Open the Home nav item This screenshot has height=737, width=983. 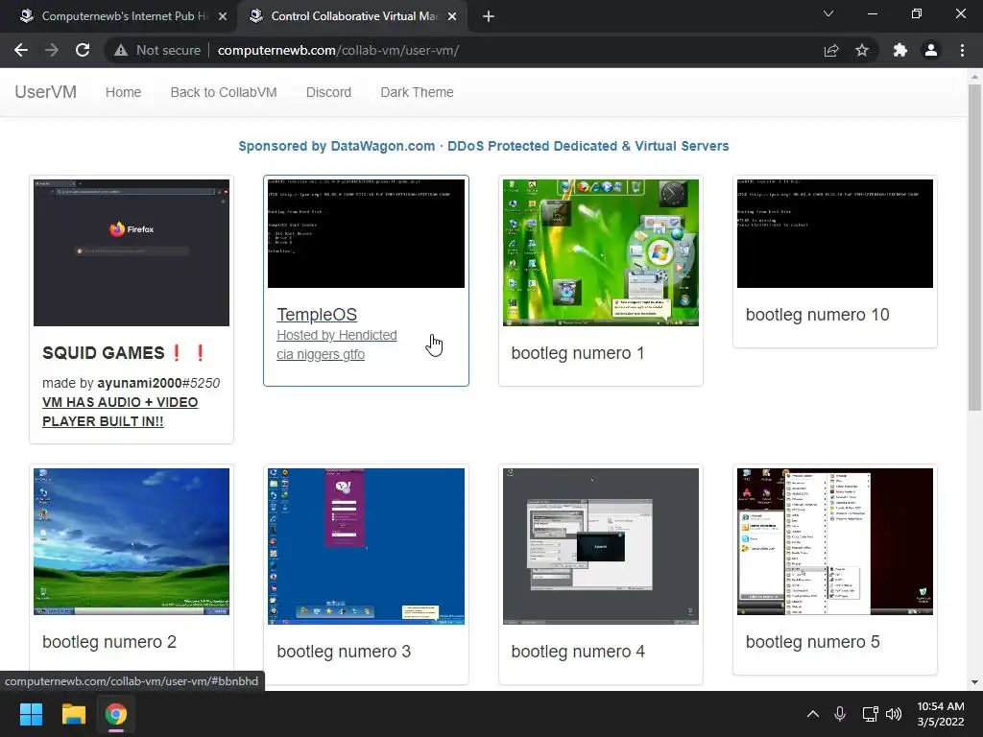point(124,92)
